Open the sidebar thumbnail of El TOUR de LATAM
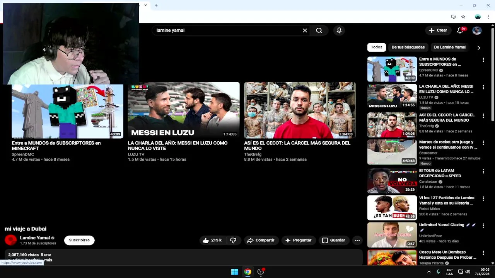Image resolution: width=495 pixels, height=278 pixels. (392, 181)
